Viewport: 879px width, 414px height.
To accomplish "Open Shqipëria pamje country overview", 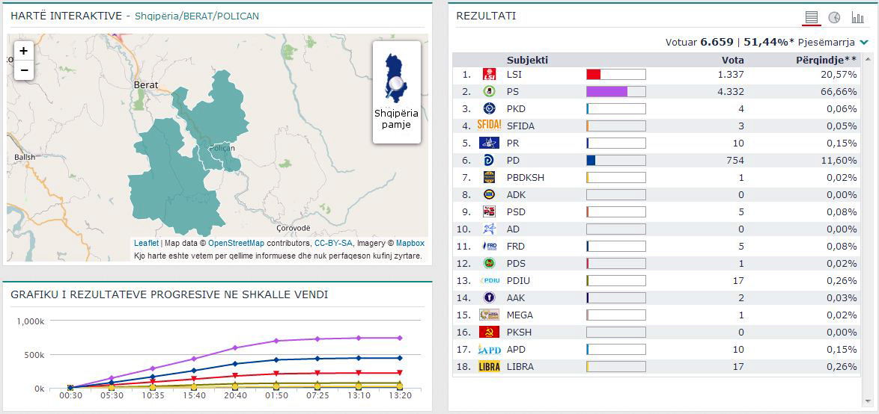I will [x=396, y=92].
